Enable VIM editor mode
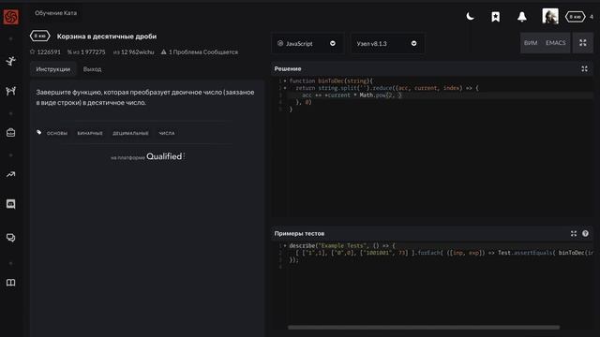The height and width of the screenshot is (337, 600). click(x=531, y=43)
